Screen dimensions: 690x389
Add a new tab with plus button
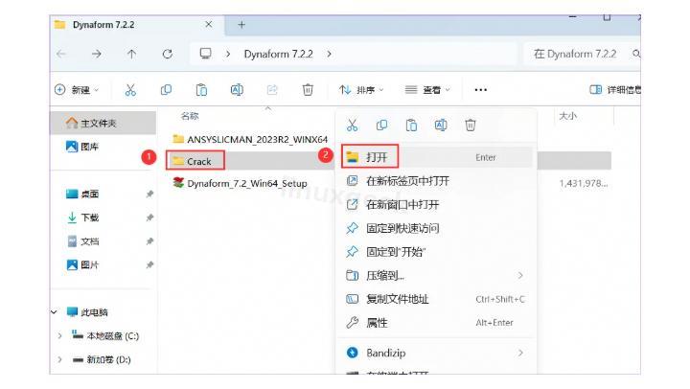click(241, 25)
